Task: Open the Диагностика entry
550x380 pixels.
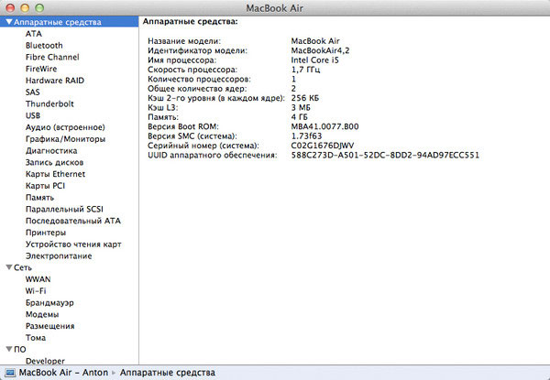Action: [x=51, y=150]
